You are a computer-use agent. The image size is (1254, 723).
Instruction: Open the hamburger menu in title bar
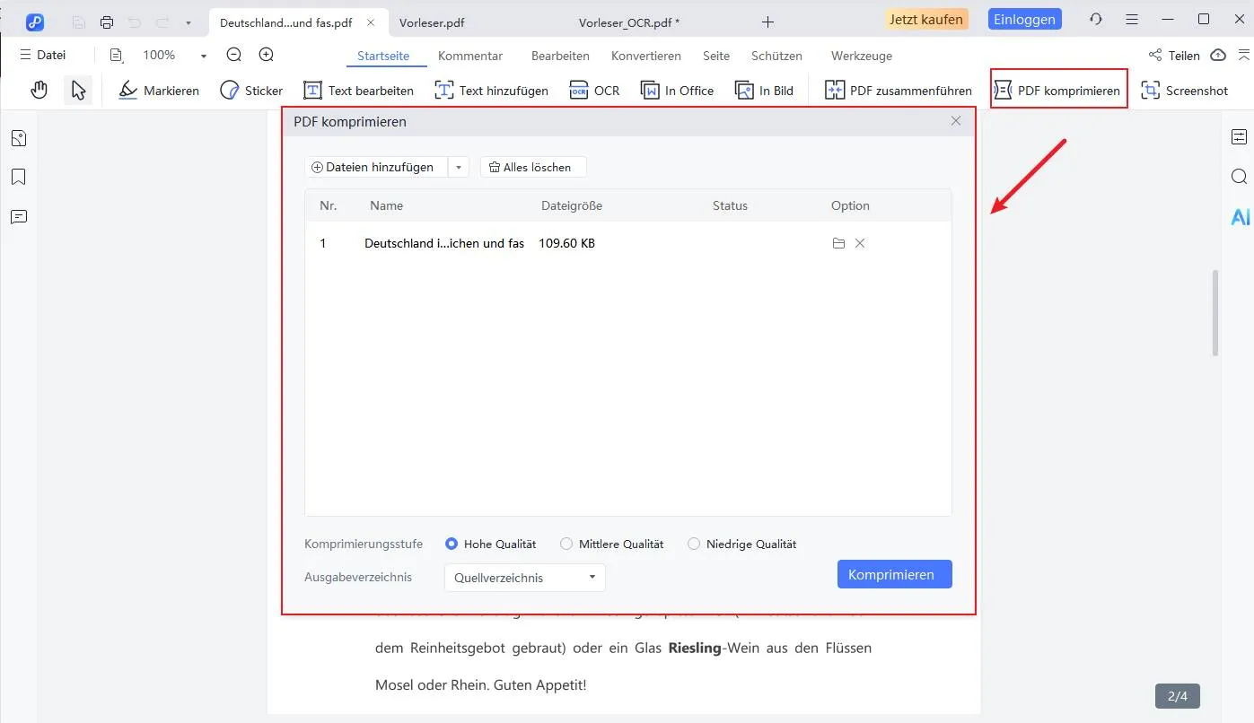(1132, 19)
